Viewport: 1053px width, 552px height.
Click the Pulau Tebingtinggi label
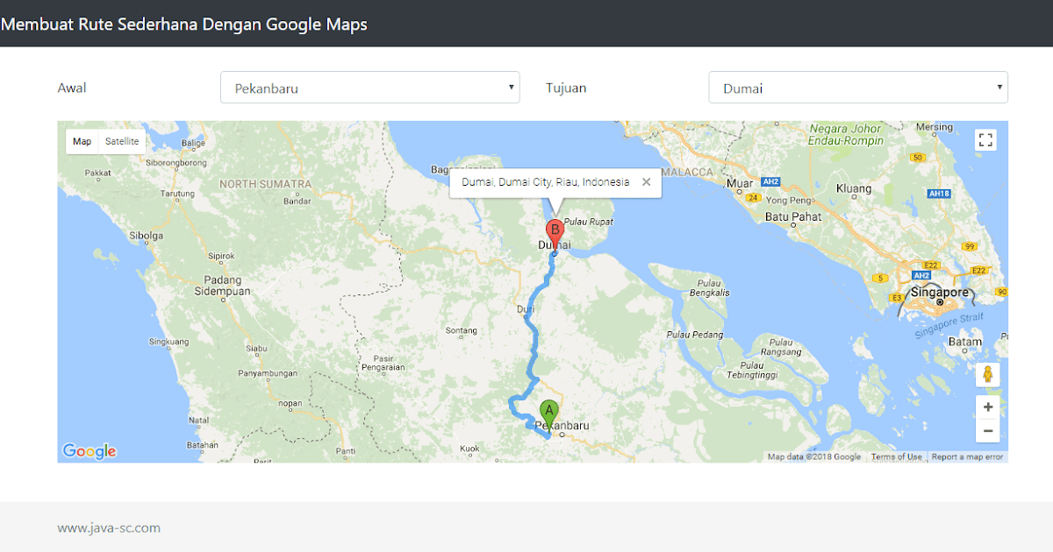(753, 370)
